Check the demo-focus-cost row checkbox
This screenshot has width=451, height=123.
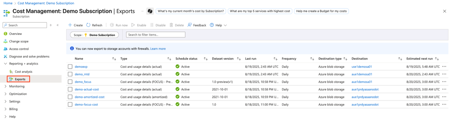(70, 104)
